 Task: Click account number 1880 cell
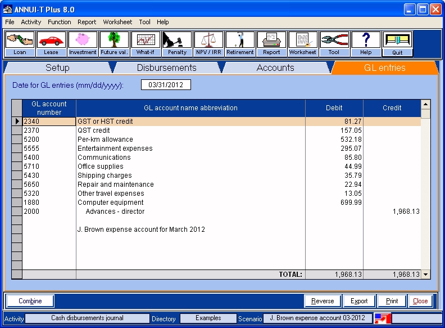[49, 203]
